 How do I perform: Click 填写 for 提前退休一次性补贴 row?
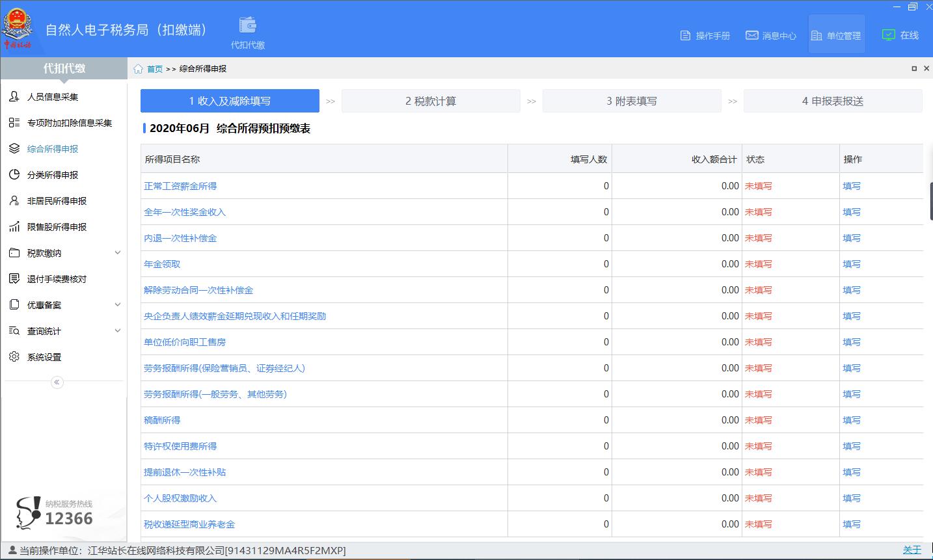click(852, 472)
